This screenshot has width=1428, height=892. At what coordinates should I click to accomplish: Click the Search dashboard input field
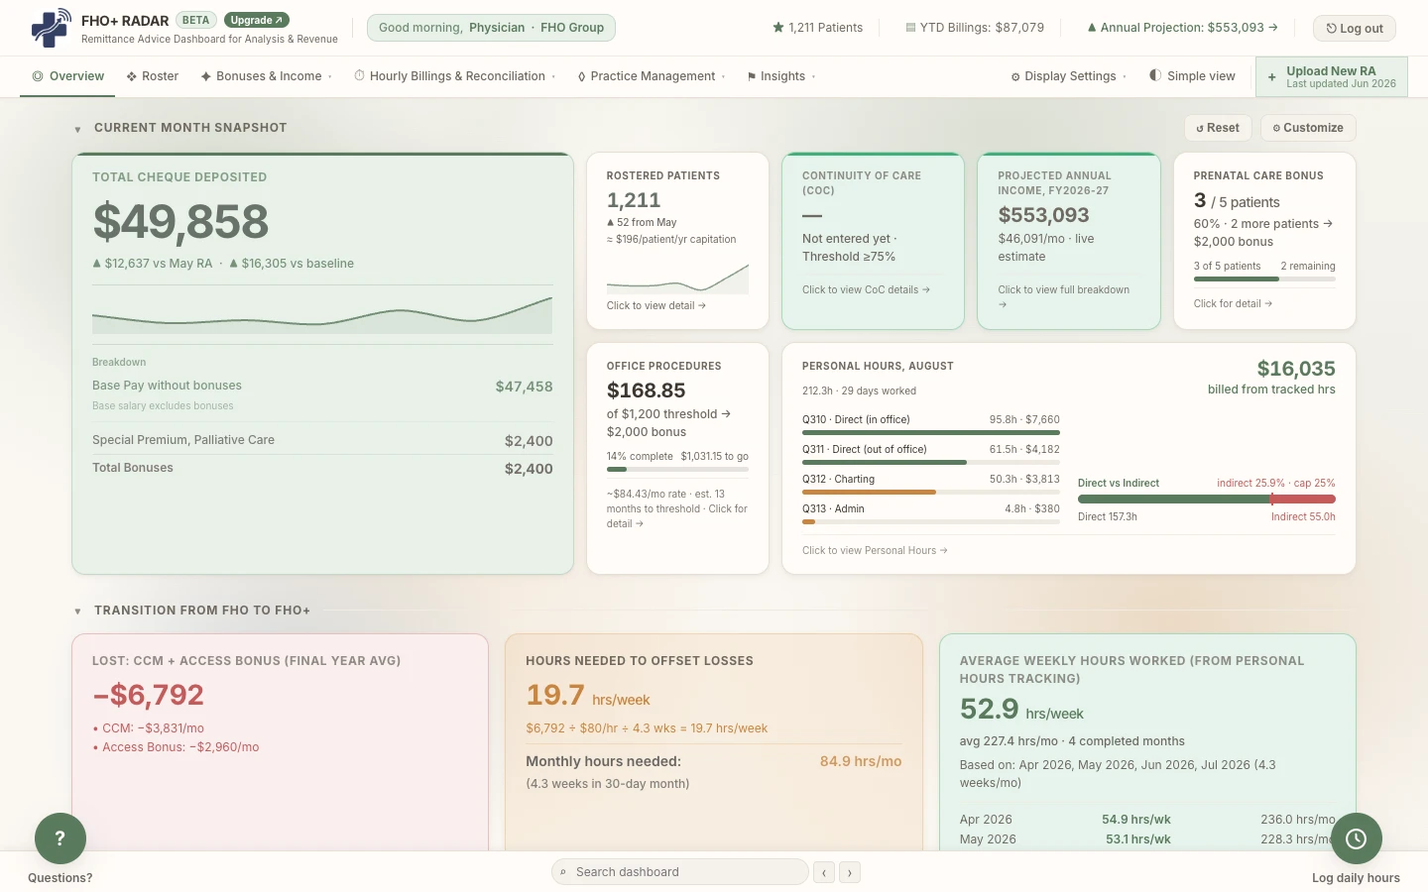[x=680, y=872]
